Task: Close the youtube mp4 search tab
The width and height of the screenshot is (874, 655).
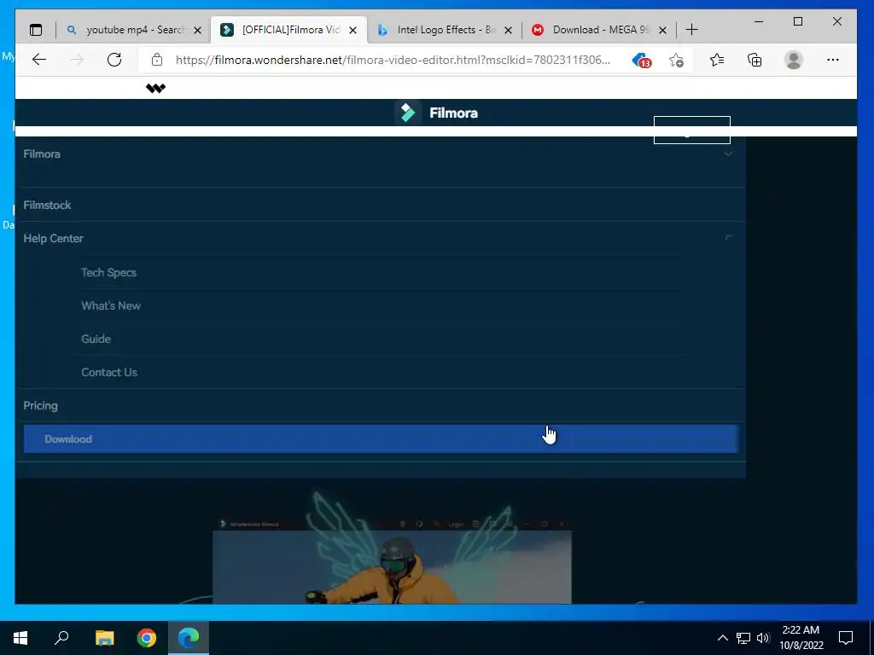Action: [x=197, y=30]
